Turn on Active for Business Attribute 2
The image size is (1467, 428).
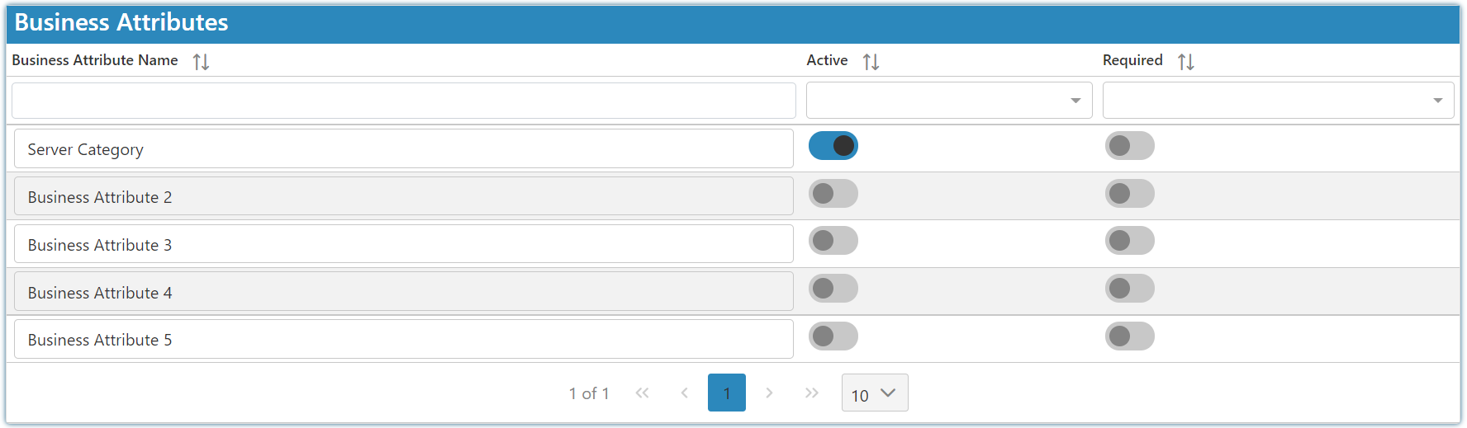tap(833, 194)
